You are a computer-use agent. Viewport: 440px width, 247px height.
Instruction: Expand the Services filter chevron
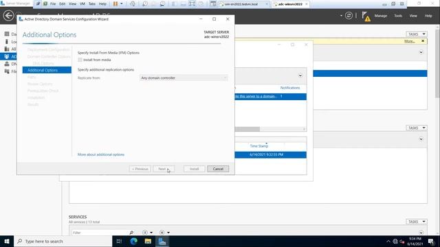coord(421,233)
